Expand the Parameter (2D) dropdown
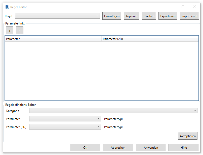 point(65,127)
